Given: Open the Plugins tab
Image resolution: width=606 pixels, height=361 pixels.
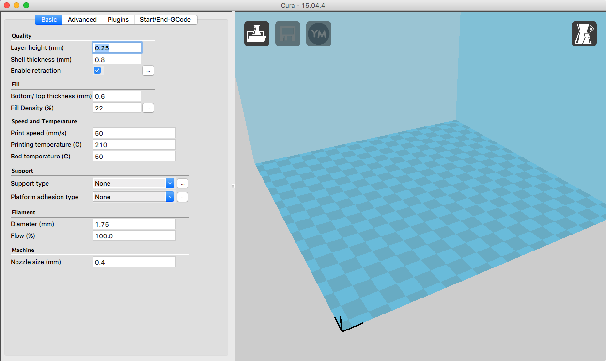Looking at the screenshot, I should tap(118, 20).
